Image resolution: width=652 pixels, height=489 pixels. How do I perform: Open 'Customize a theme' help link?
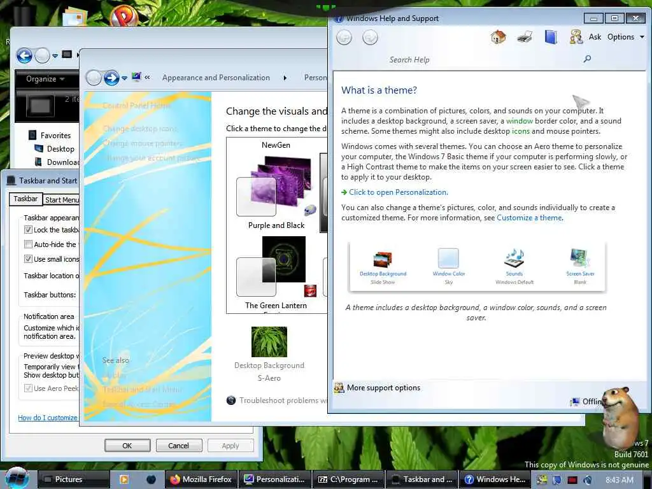[x=529, y=218]
